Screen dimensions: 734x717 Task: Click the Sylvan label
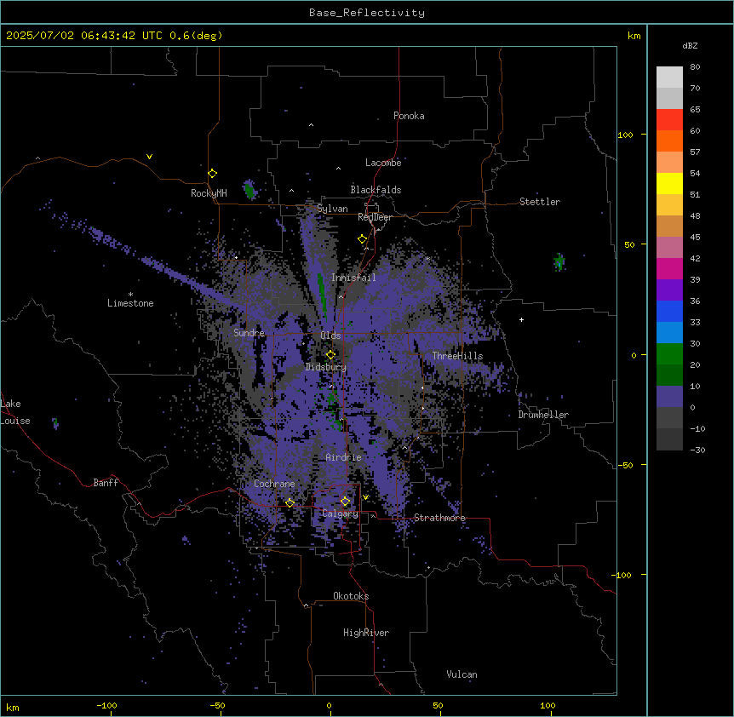(332, 209)
